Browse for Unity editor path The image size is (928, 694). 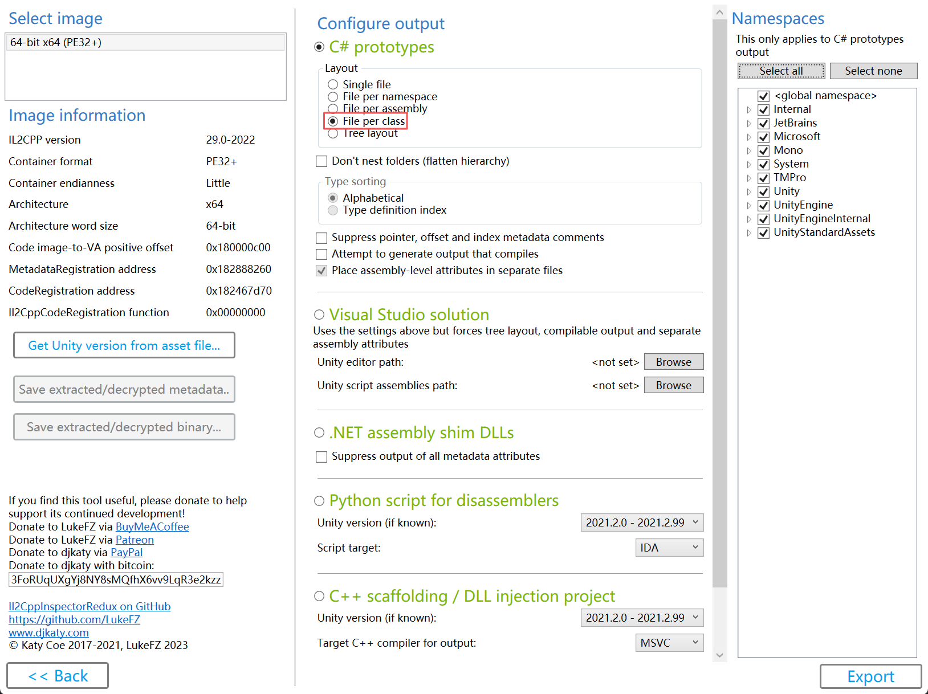click(673, 362)
